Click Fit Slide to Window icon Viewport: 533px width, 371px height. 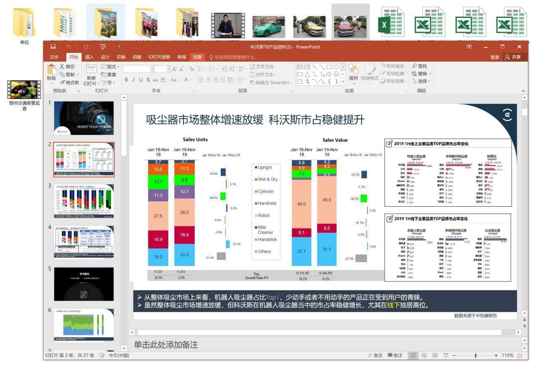click(520, 355)
